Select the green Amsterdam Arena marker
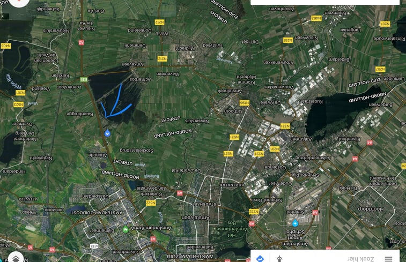This screenshot has height=262, width=406. 126,229
